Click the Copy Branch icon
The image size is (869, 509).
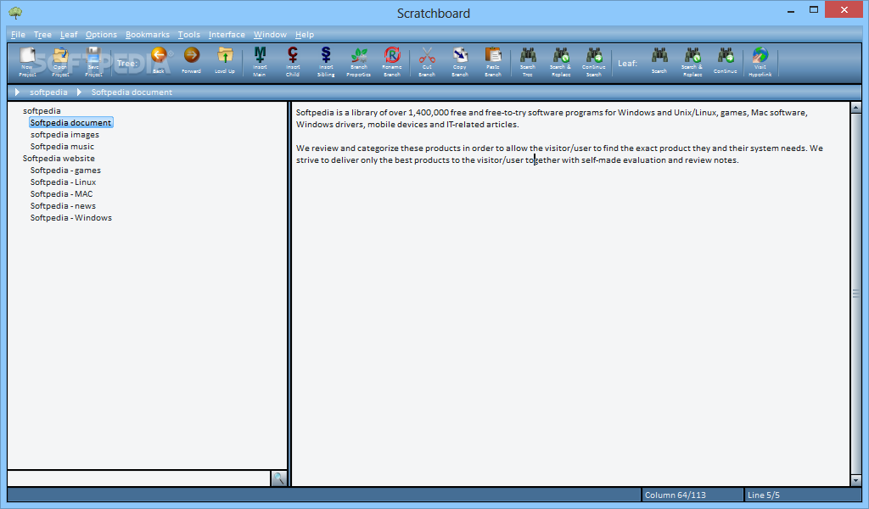pyautogui.click(x=459, y=61)
